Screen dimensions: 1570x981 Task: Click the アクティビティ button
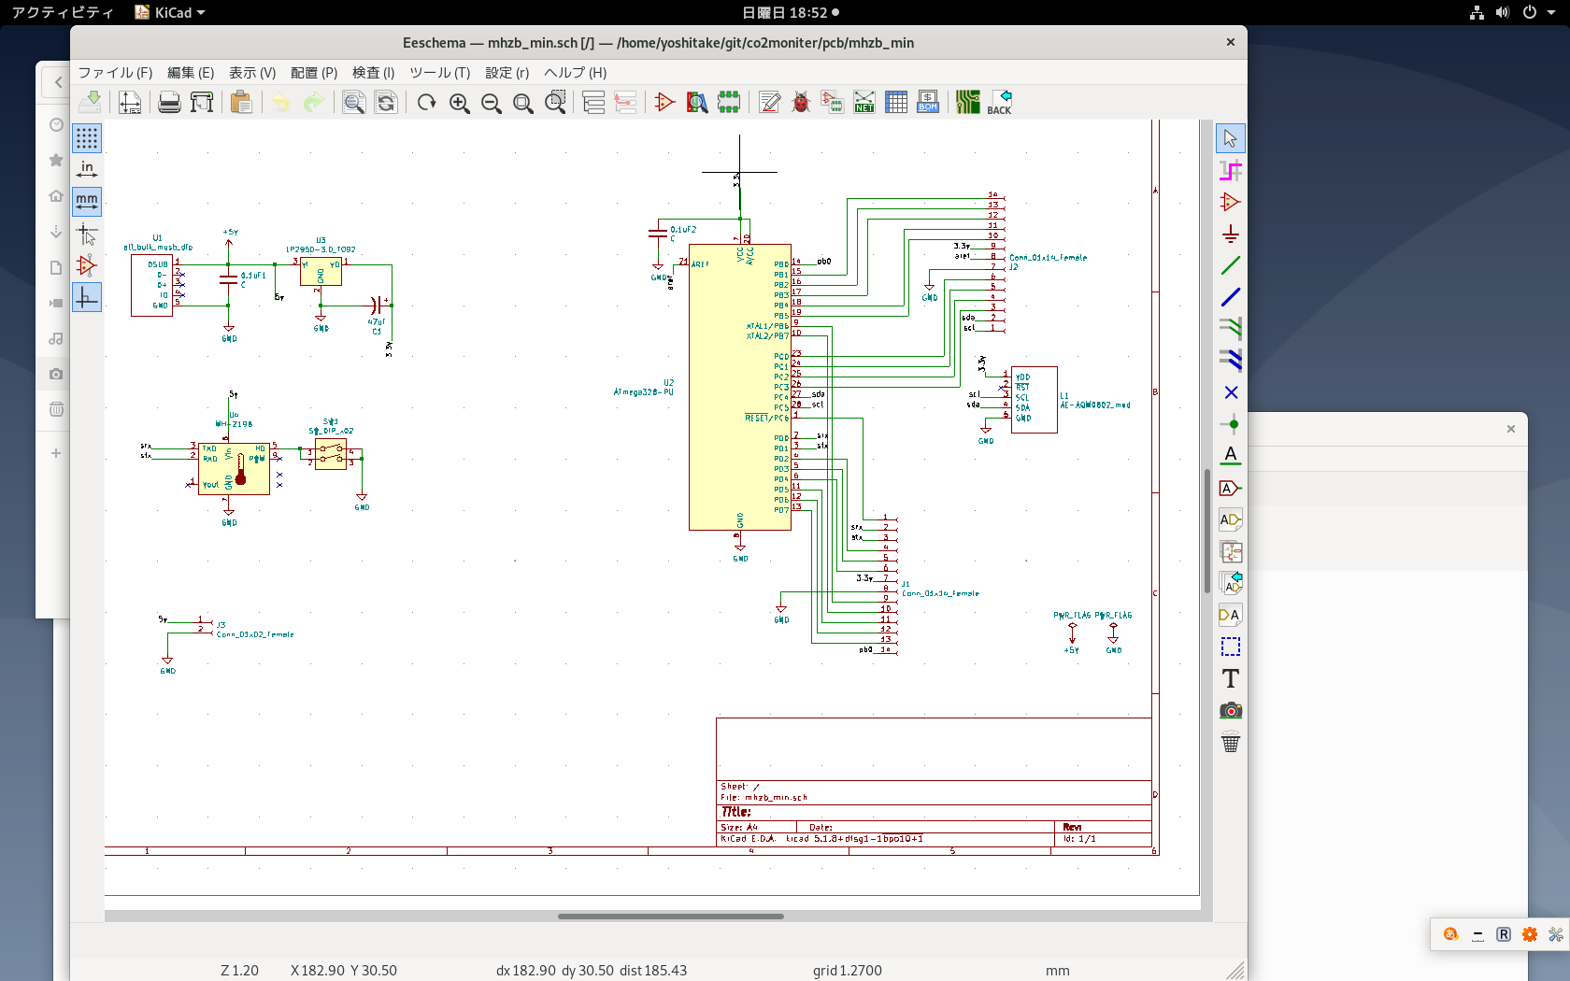pos(62,12)
